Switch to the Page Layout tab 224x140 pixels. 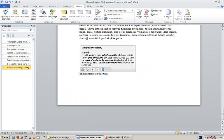(38, 6)
